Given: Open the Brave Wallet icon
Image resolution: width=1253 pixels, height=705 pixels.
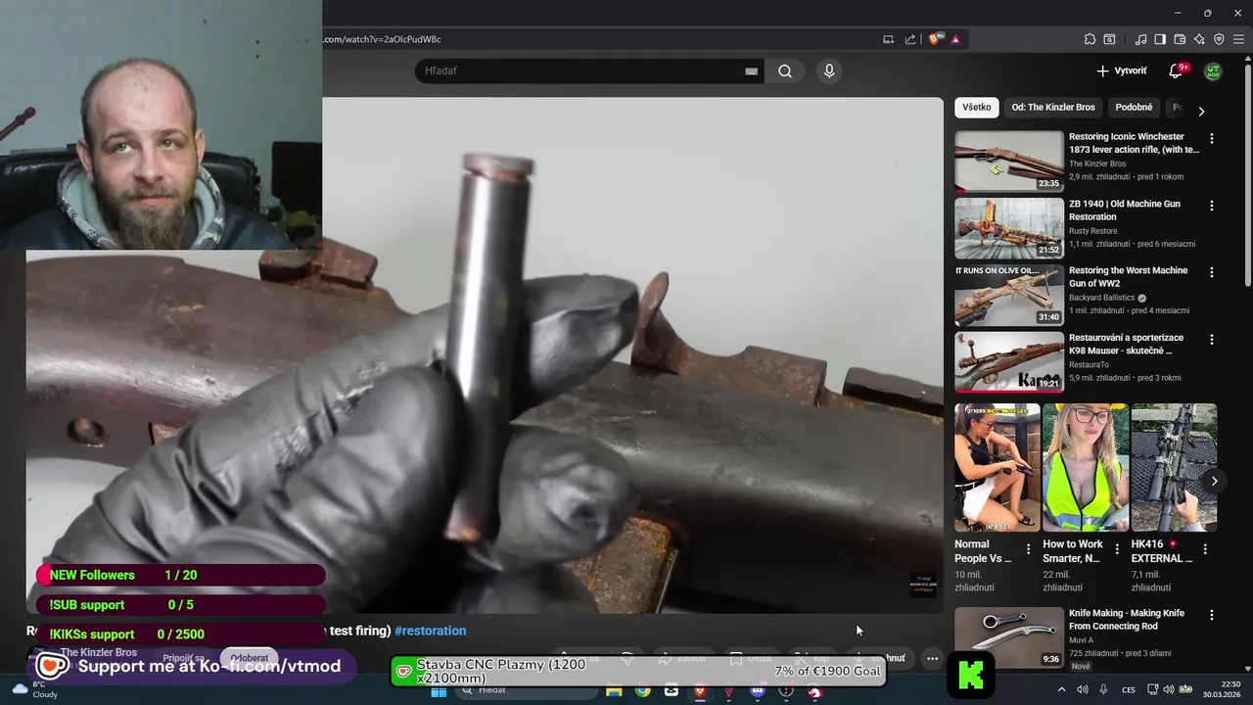Looking at the screenshot, I should coord(1180,39).
